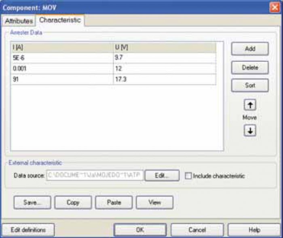Select the I [A] column header
The image size is (283, 238).
[62, 47]
